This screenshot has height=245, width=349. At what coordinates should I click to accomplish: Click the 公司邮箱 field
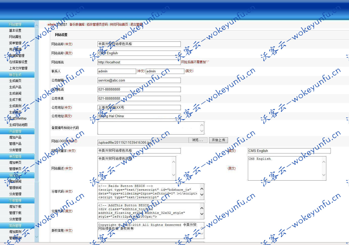coord(139,80)
